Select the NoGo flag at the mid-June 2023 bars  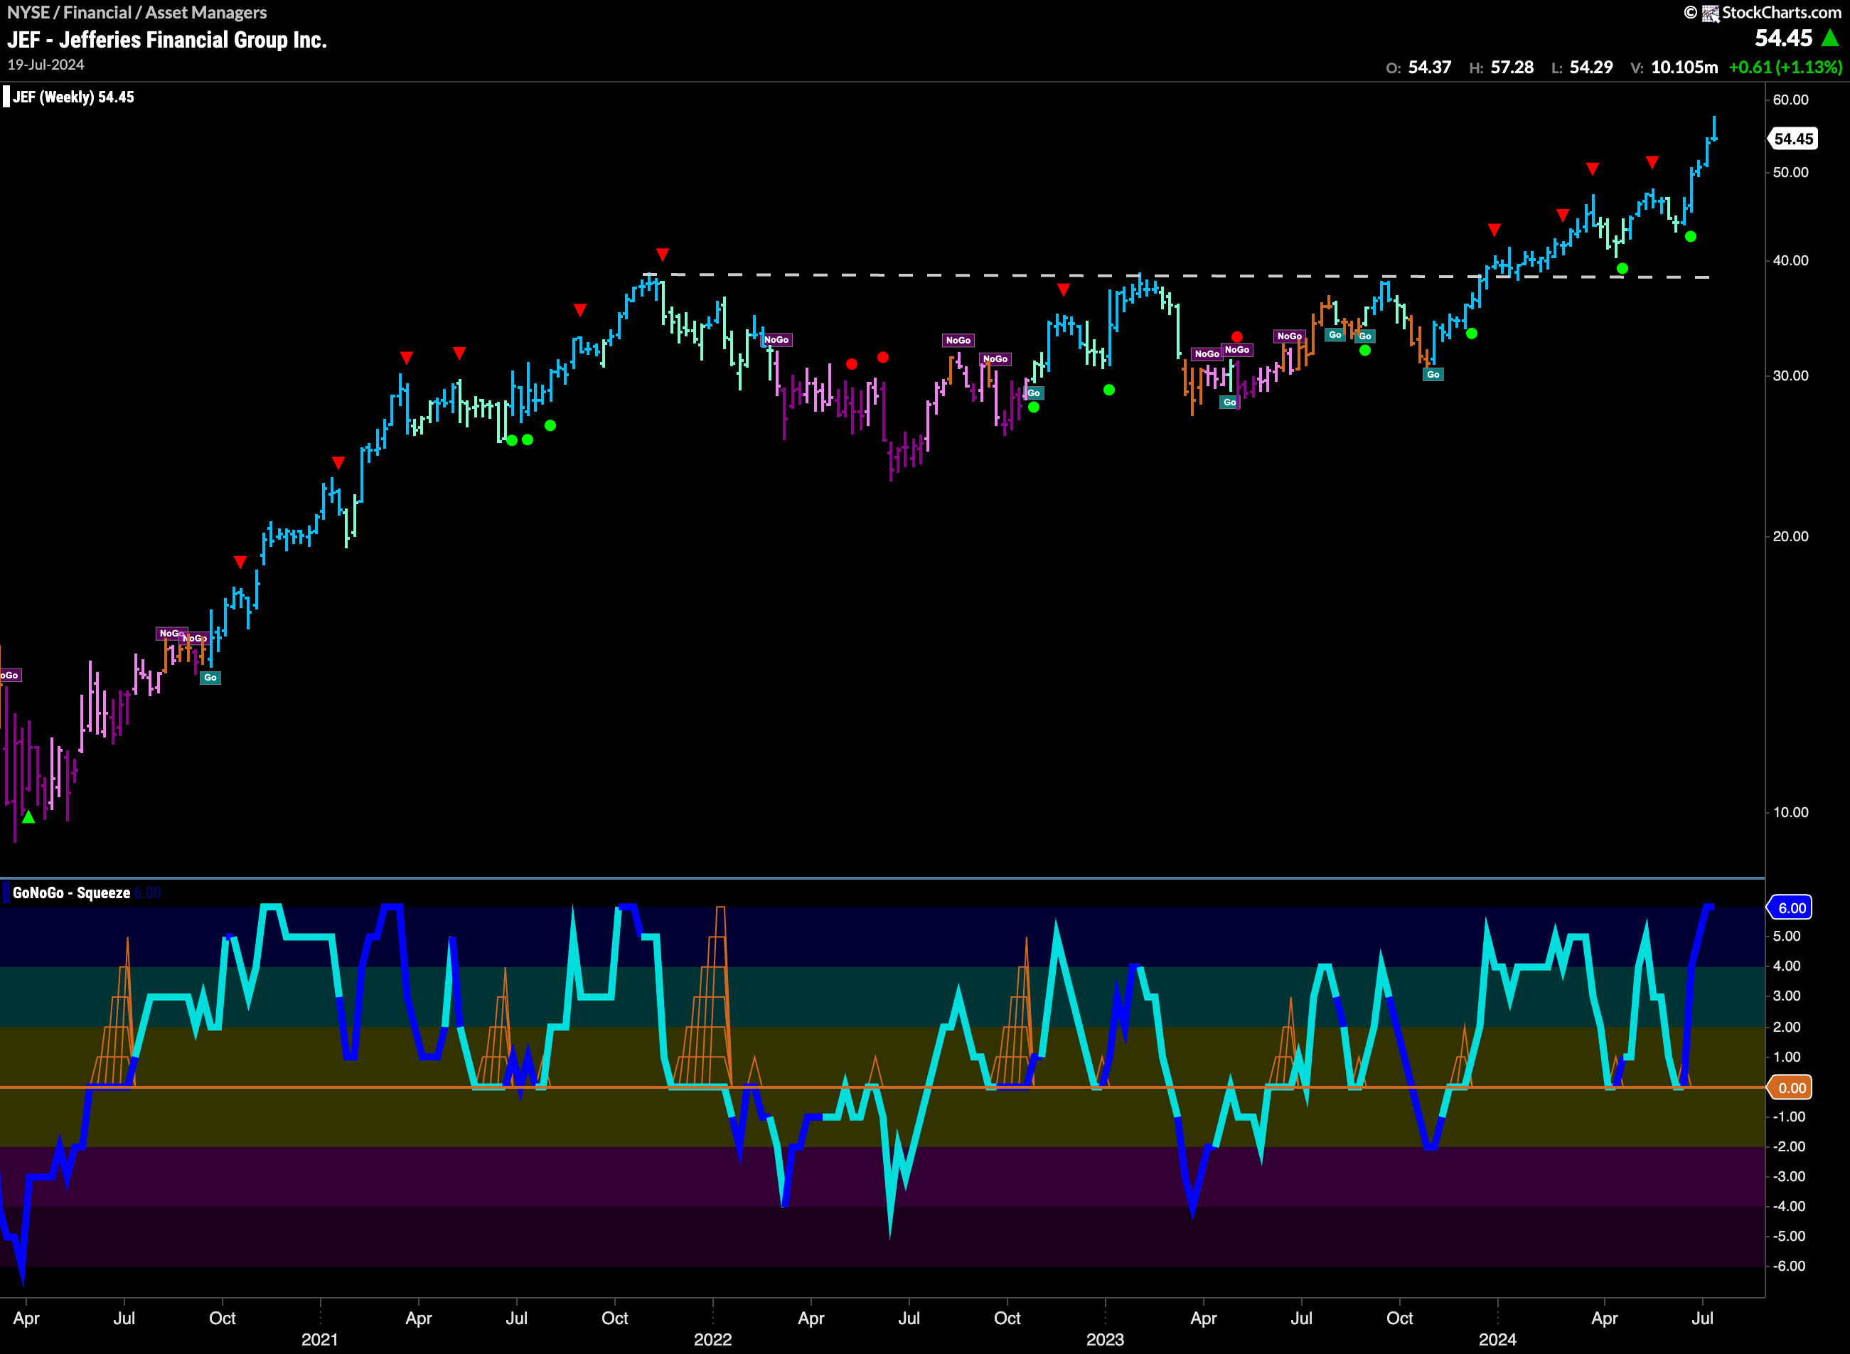[x=1289, y=336]
